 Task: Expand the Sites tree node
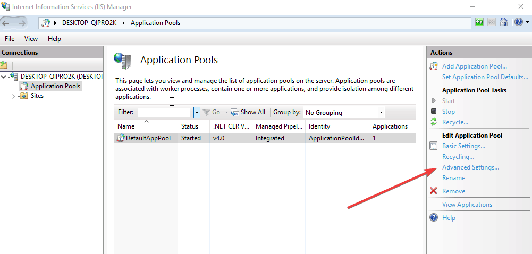tap(14, 96)
